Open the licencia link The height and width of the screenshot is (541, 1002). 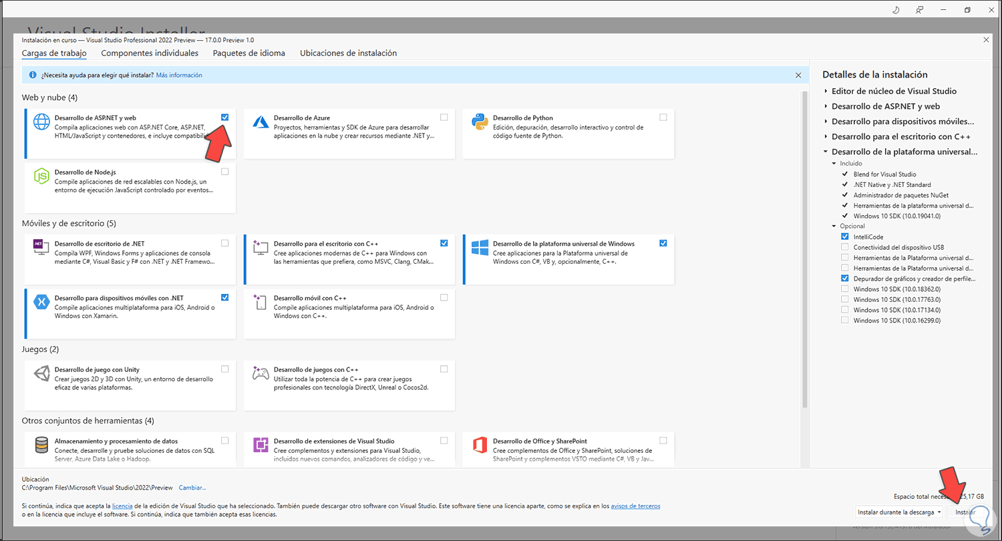coord(122,506)
